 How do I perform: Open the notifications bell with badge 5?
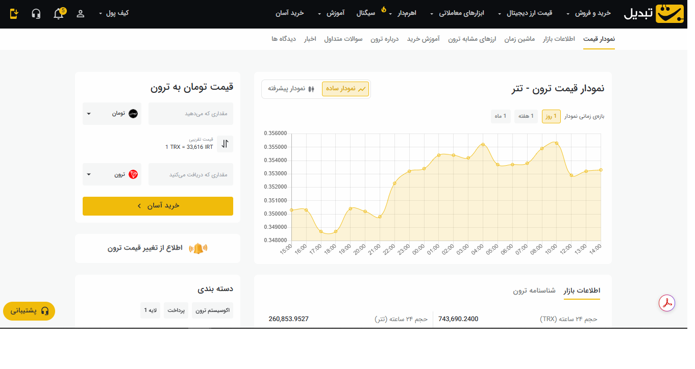[x=59, y=14]
